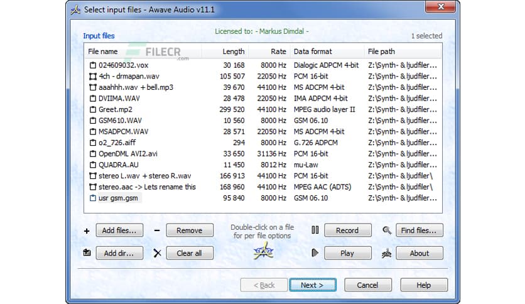Sort list by Length column header
This screenshot has height=304, width=525.
pyautogui.click(x=225, y=52)
